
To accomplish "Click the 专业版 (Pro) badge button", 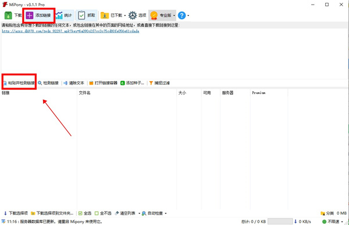I will click(x=161, y=15).
